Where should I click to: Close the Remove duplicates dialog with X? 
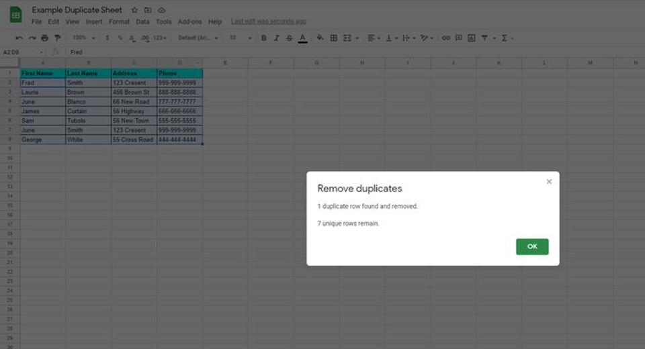click(549, 182)
